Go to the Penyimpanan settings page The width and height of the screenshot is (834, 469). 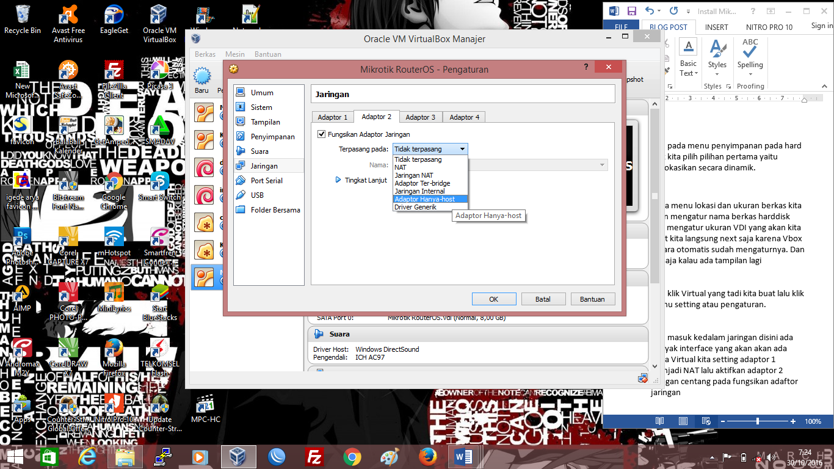(x=269, y=137)
